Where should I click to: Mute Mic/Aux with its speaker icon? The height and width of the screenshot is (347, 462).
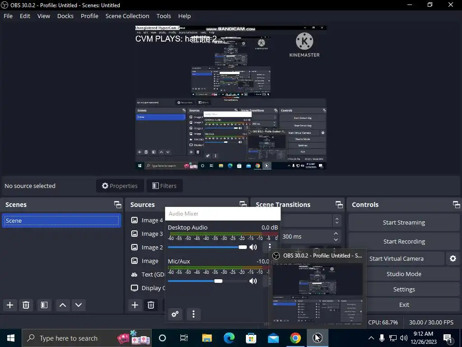[x=253, y=281]
